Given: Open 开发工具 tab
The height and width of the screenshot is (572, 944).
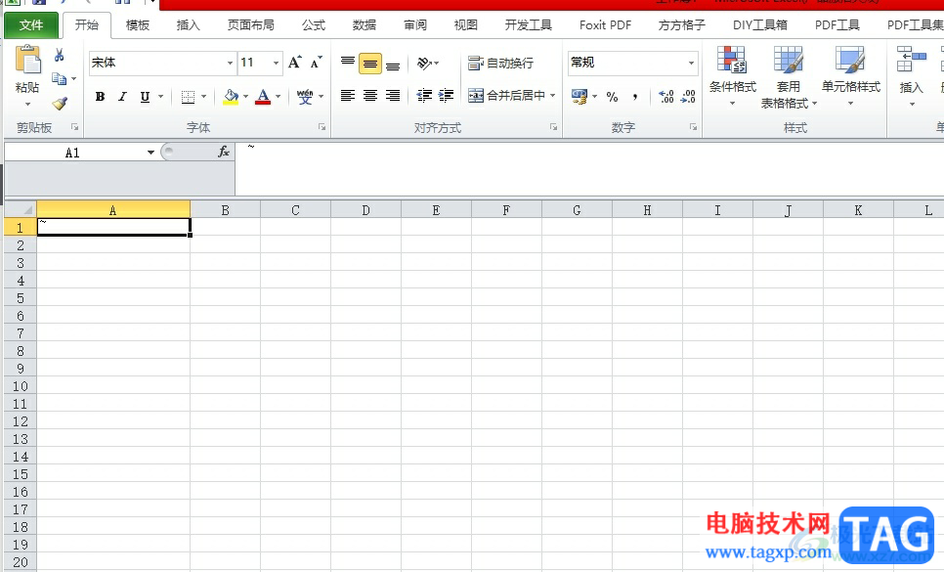Looking at the screenshot, I should (528, 25).
